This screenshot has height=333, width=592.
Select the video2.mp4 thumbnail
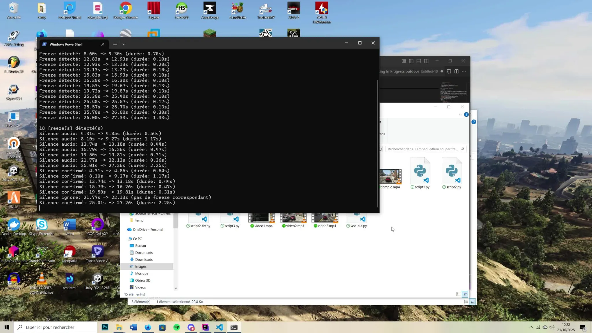click(293, 218)
